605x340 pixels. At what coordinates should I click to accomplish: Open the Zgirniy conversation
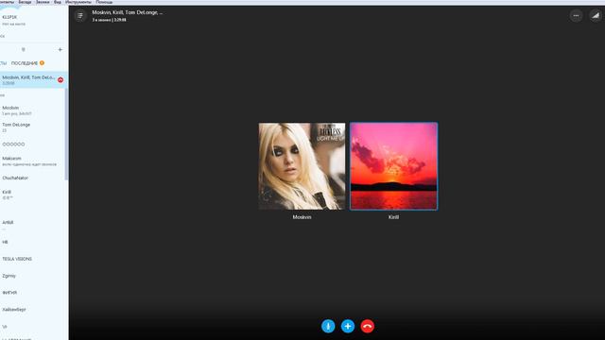[x=33, y=276]
